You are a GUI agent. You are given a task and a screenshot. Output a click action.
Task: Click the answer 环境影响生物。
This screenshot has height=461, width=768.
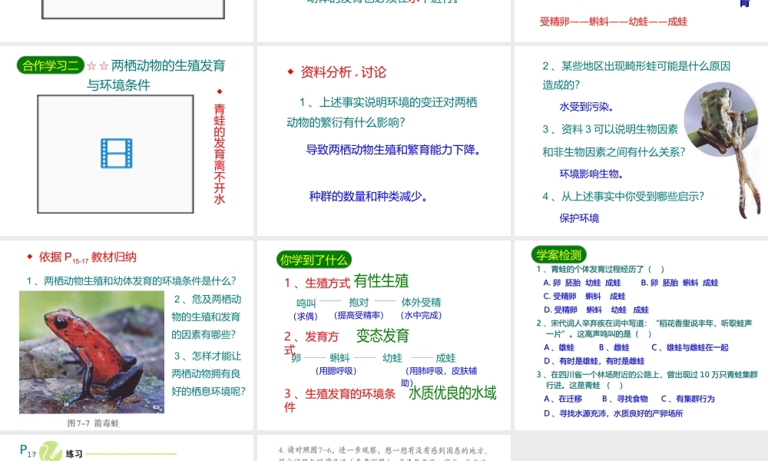coord(591,174)
